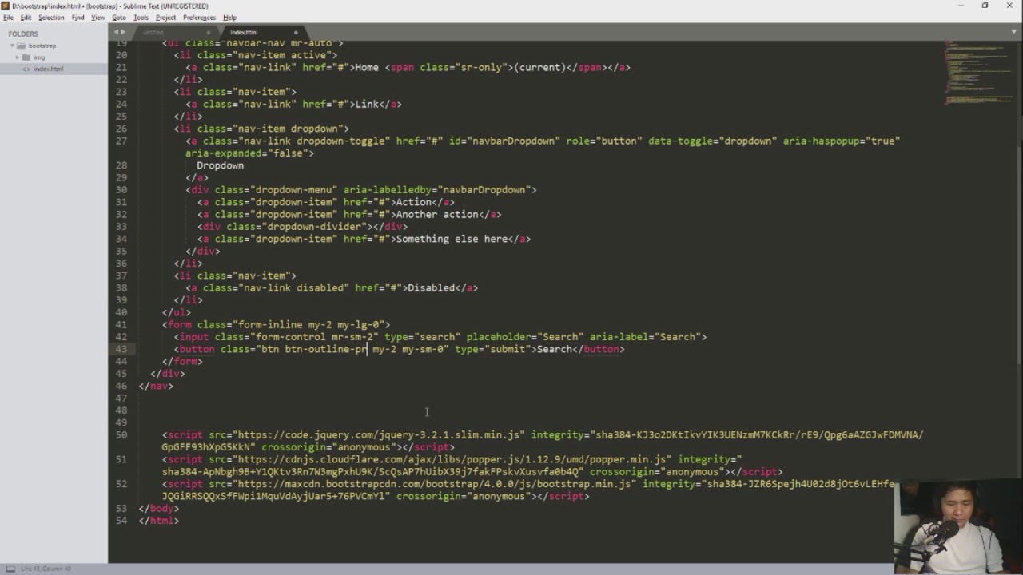Click the unsaved dot on untitled tab

(209, 33)
